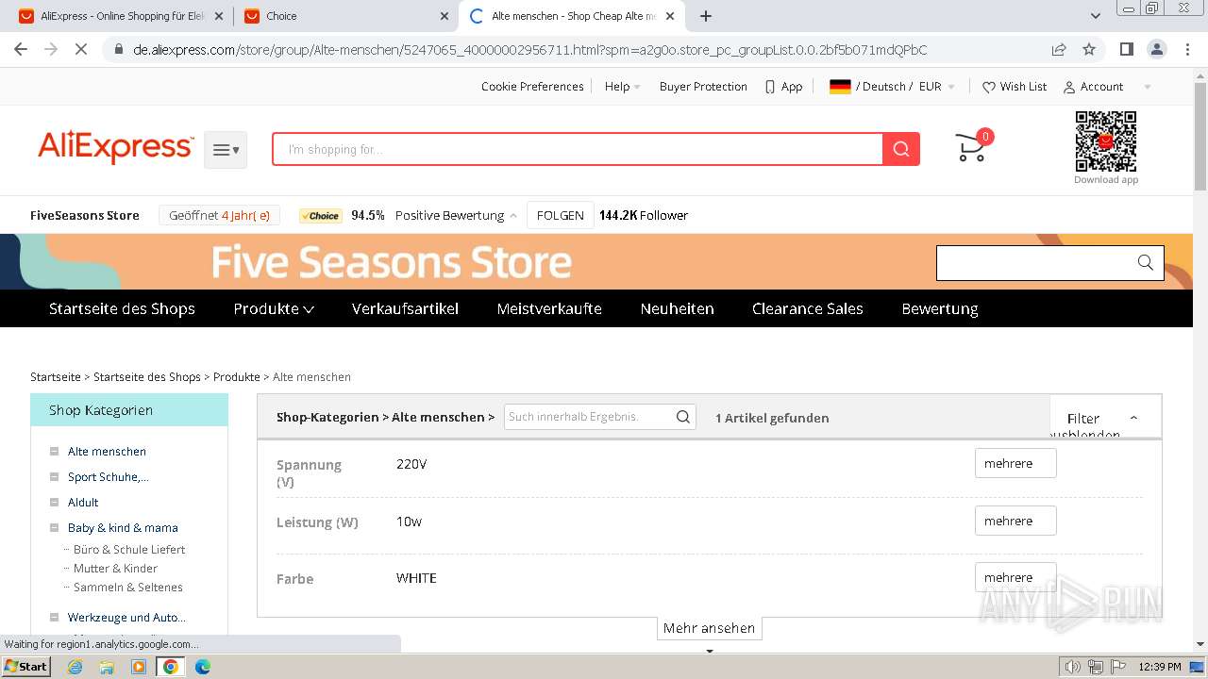The image size is (1208, 679).
Task: Click share page icon in address bar
Action: (x=1059, y=50)
